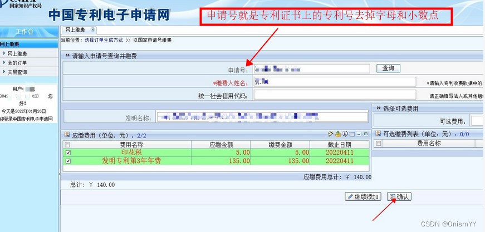Toggle select-all checkbox in 可选缴费列表 header

[378, 144]
